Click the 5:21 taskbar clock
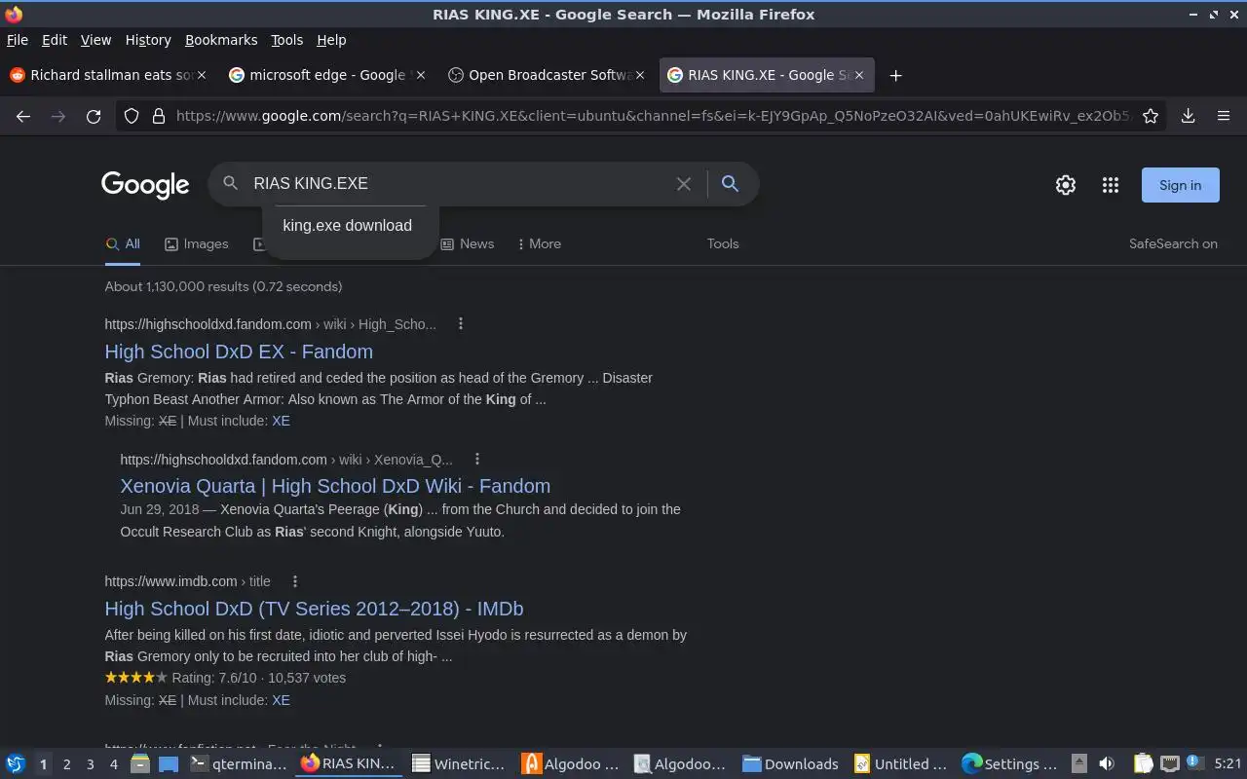The image size is (1247, 779). pos(1228,764)
